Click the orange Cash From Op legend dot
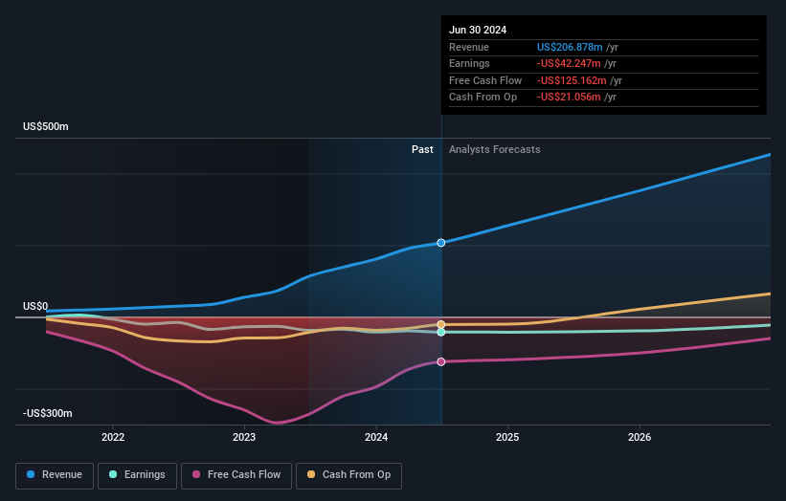The image size is (786, 501). (x=311, y=474)
